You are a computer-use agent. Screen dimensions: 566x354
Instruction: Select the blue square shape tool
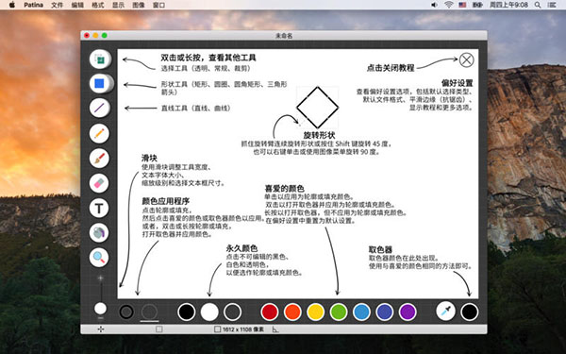[x=99, y=83]
